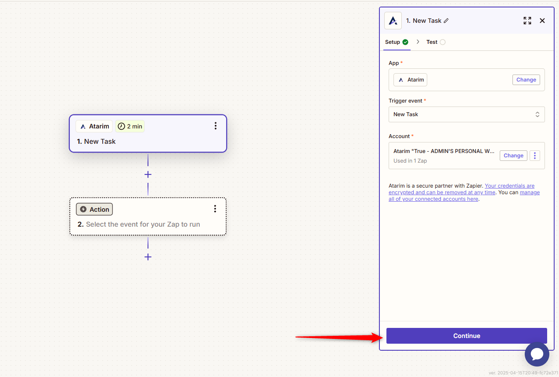Click the 2 min polling badge
Viewport: 559px width, 377px height.
click(130, 126)
